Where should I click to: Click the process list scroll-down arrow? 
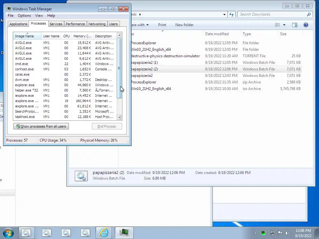tap(119, 117)
